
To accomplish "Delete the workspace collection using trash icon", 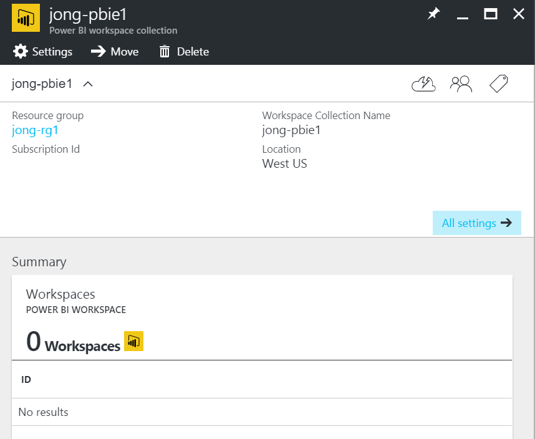I will coord(165,52).
